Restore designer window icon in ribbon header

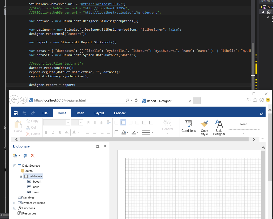tap(262, 113)
